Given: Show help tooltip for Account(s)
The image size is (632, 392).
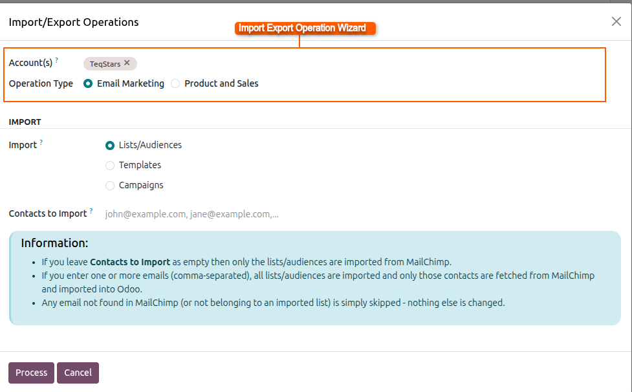Looking at the screenshot, I should click(x=57, y=60).
